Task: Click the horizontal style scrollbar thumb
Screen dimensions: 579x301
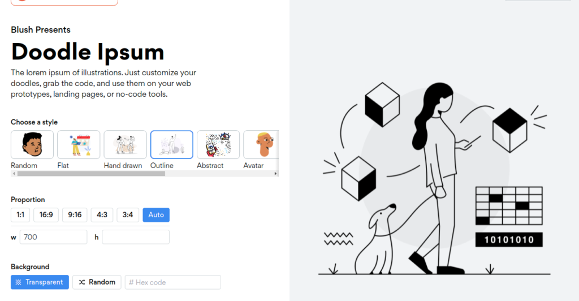Action: coord(91,174)
